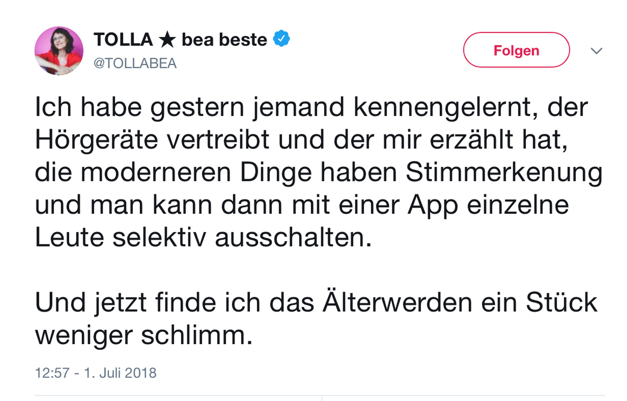The width and height of the screenshot is (627, 401).
Task: Click the blue verified badge
Action: click(281, 39)
